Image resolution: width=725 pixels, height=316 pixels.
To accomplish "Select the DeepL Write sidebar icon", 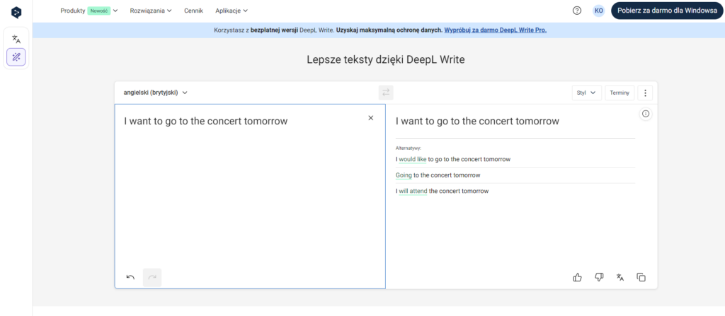I will click(x=16, y=57).
